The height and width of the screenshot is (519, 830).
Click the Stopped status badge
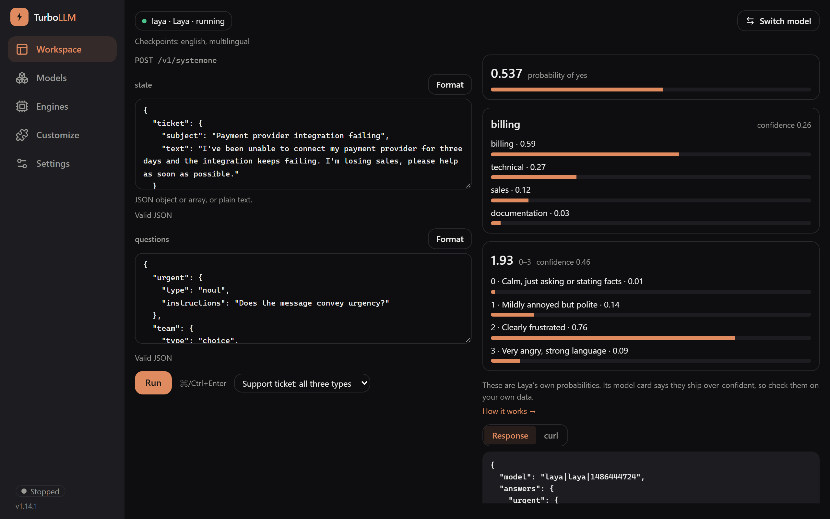point(41,491)
